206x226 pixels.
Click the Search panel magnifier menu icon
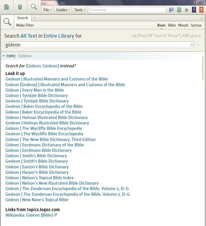7,22
